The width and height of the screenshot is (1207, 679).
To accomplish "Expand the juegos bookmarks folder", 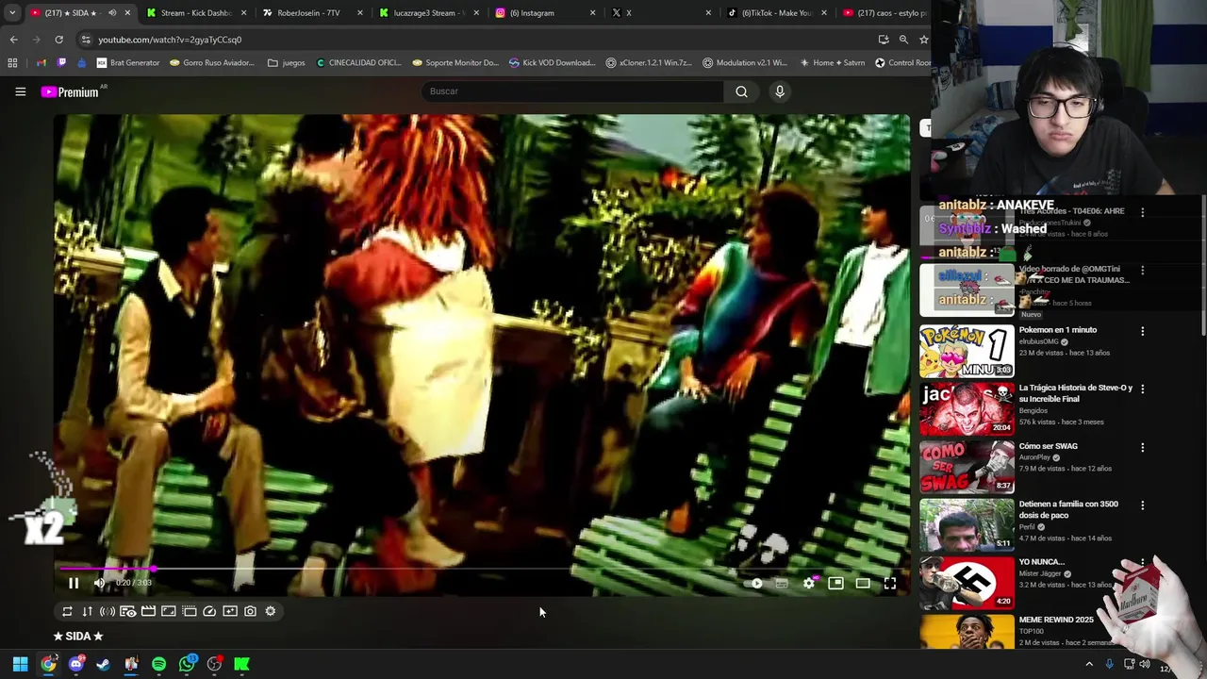I will (x=287, y=63).
